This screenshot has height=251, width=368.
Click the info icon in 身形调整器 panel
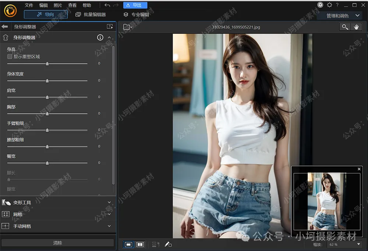100,38
